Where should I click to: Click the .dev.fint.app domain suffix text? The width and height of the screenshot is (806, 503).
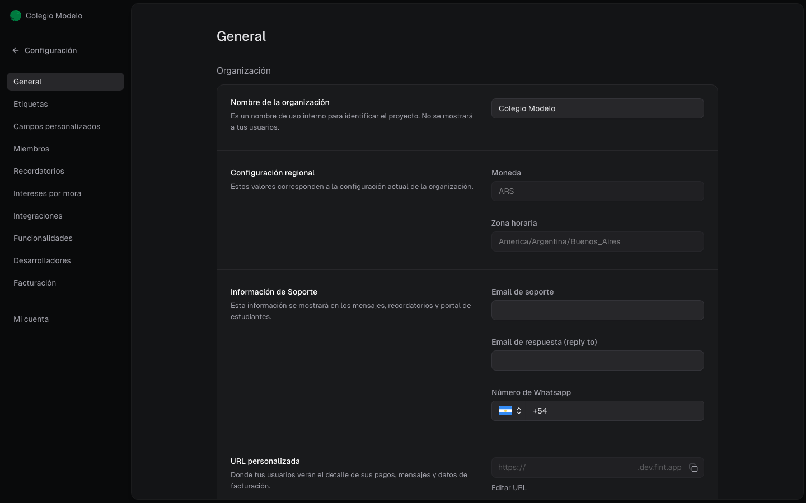[x=659, y=468]
